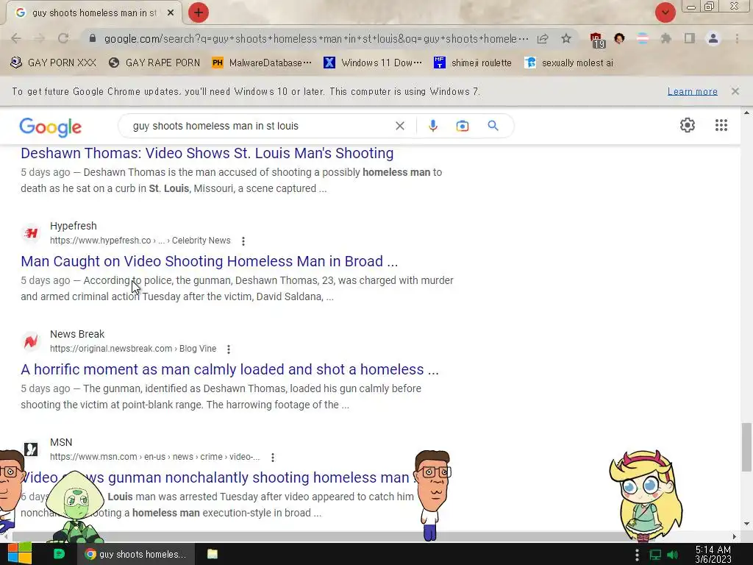This screenshot has height=565, width=753.
Task: Open the Man Caught on Video Shooting result
Action: click(210, 261)
